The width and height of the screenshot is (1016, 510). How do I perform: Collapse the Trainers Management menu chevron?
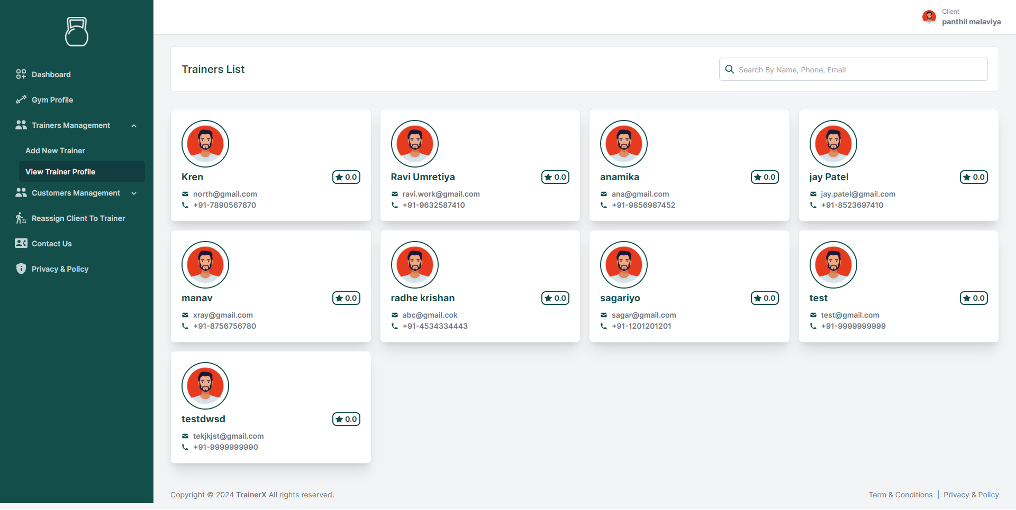[134, 126]
